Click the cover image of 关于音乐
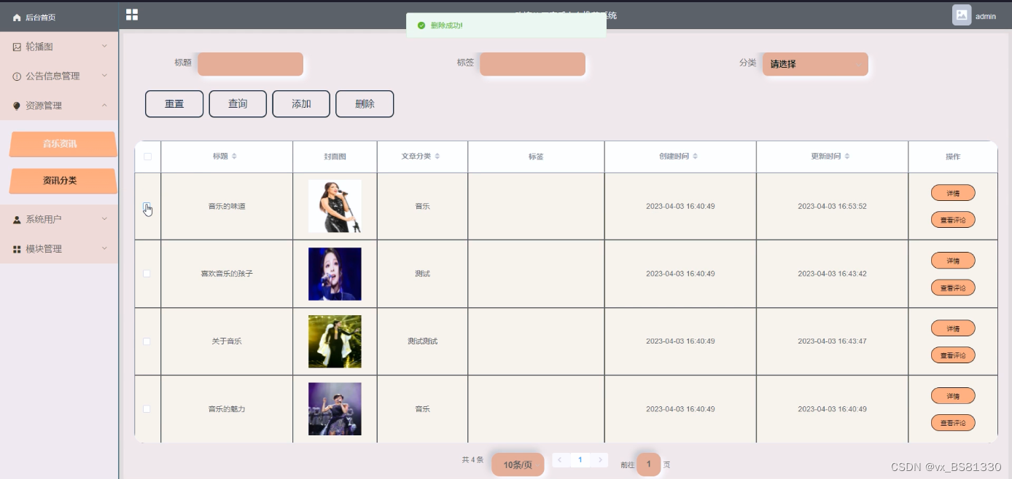 (x=335, y=341)
